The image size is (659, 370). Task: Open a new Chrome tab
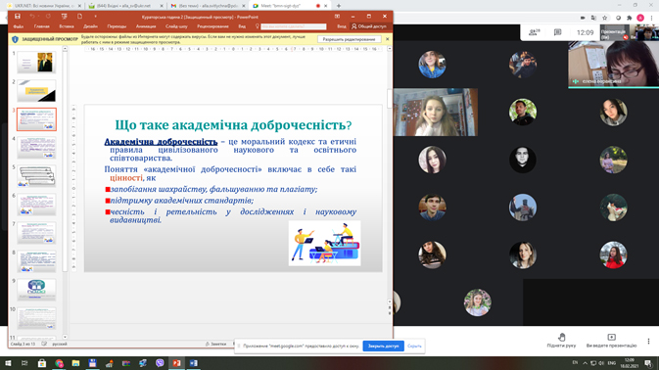339,6
